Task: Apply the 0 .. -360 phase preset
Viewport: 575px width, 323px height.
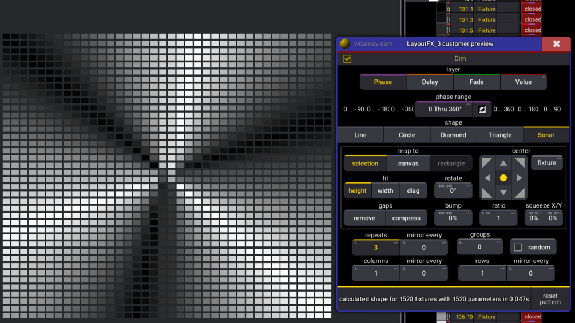Action: click(402, 109)
